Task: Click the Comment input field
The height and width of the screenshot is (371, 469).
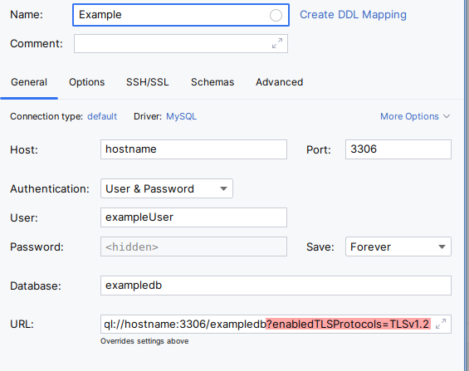Action: point(181,44)
